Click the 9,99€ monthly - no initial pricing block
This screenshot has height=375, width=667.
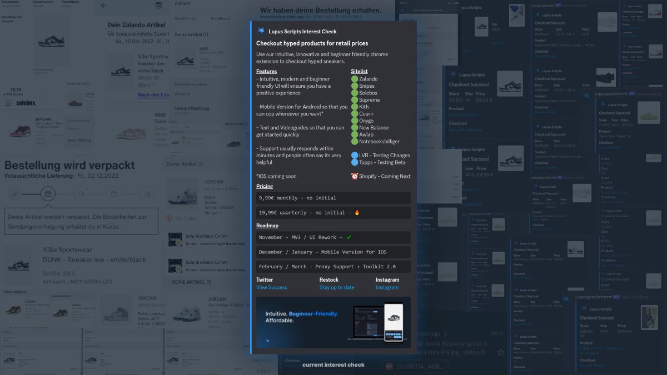pyautogui.click(x=333, y=198)
